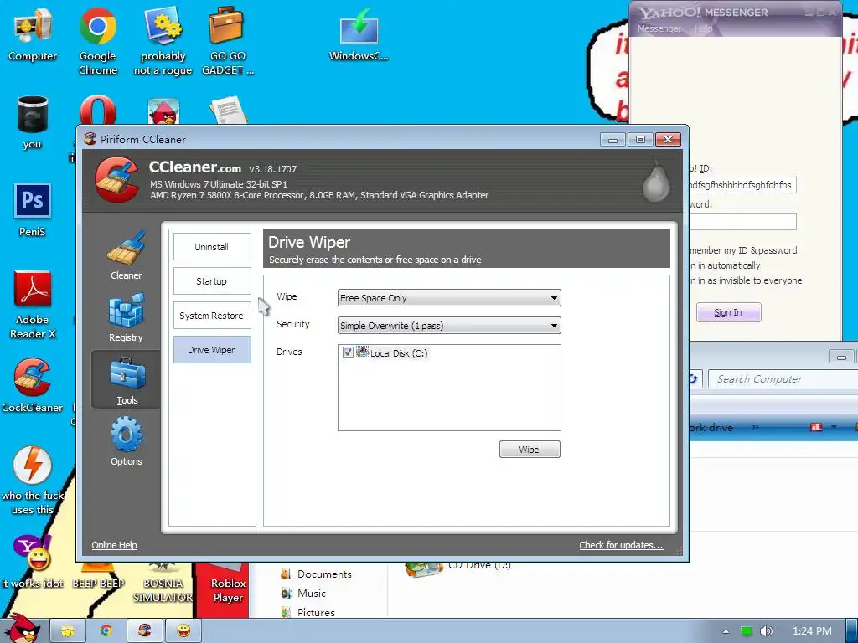Switch to Yahoo Messenger taskbar button
This screenshot has height=643, width=858.
(183, 631)
